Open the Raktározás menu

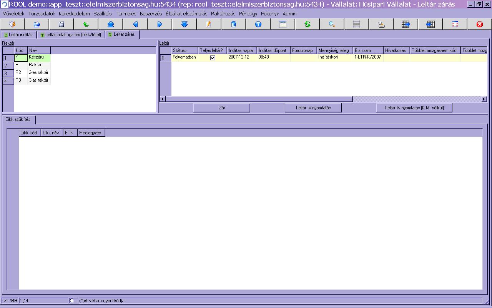click(x=223, y=13)
